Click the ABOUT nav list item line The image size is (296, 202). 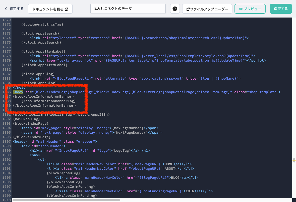120,168
